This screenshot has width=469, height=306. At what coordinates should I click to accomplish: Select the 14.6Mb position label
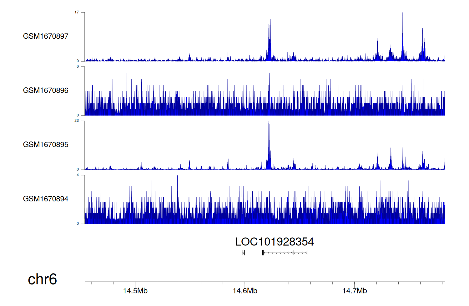[x=245, y=291]
